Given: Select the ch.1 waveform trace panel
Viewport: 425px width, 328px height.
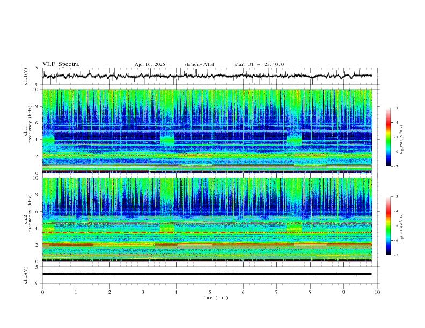Looking at the screenshot, I should [x=211, y=76].
